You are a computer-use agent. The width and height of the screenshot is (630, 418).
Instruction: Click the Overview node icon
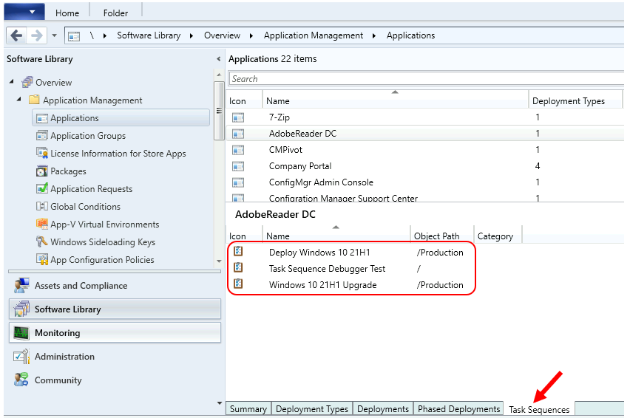pos(27,82)
